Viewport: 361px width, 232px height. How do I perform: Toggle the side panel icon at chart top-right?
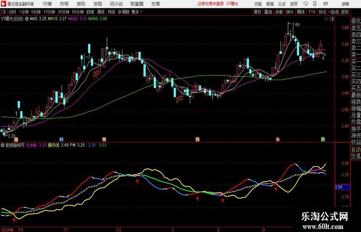pyautogui.click(x=332, y=19)
